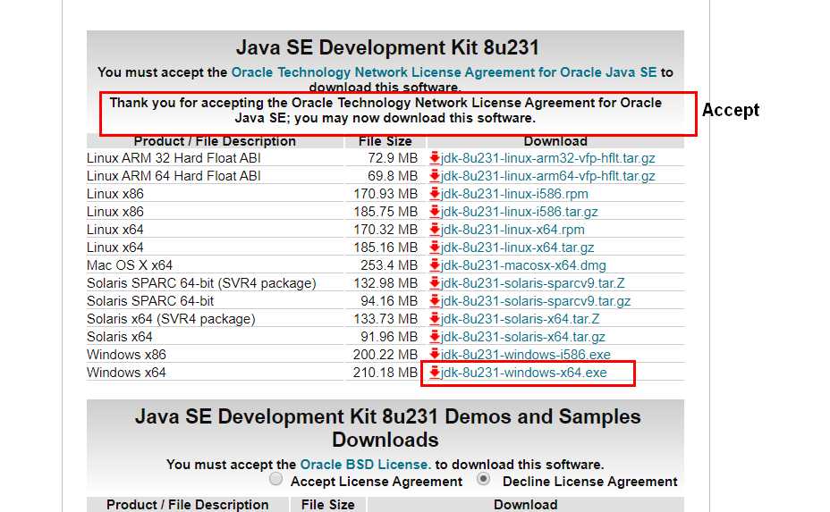Click download arrow icon beside solaris-sparcv9.tar.gz
Viewport: 830px width, 512px height.
pyautogui.click(x=435, y=301)
